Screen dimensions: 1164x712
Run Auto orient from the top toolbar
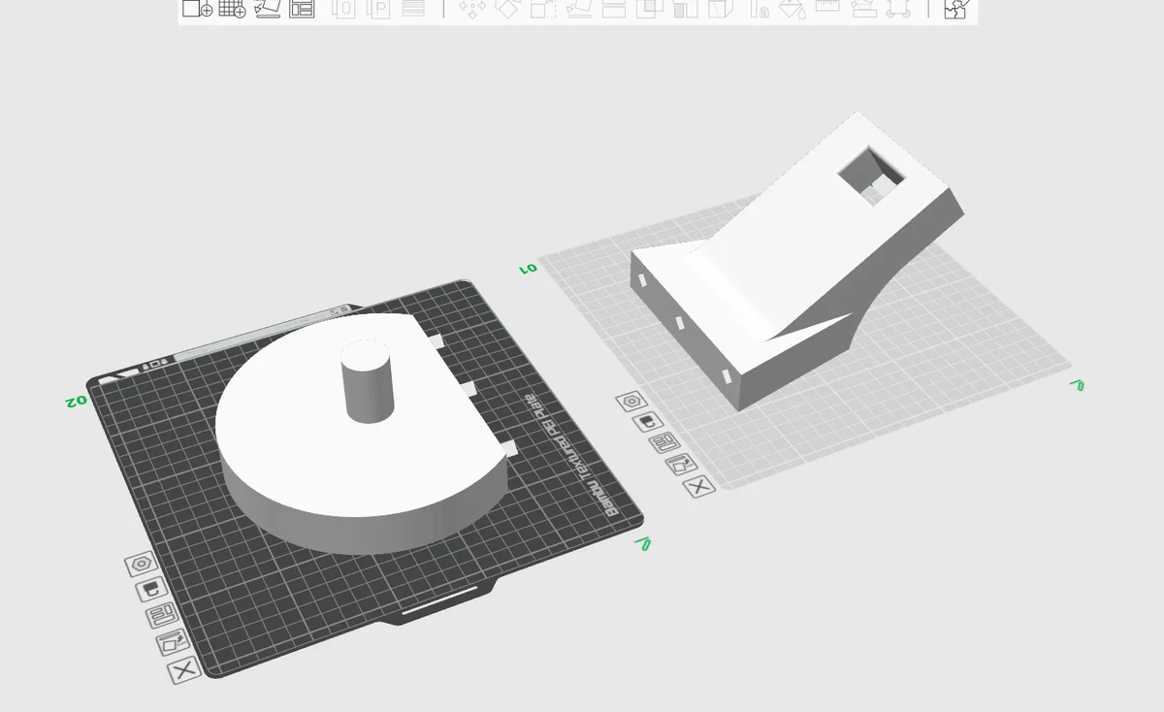268,9
